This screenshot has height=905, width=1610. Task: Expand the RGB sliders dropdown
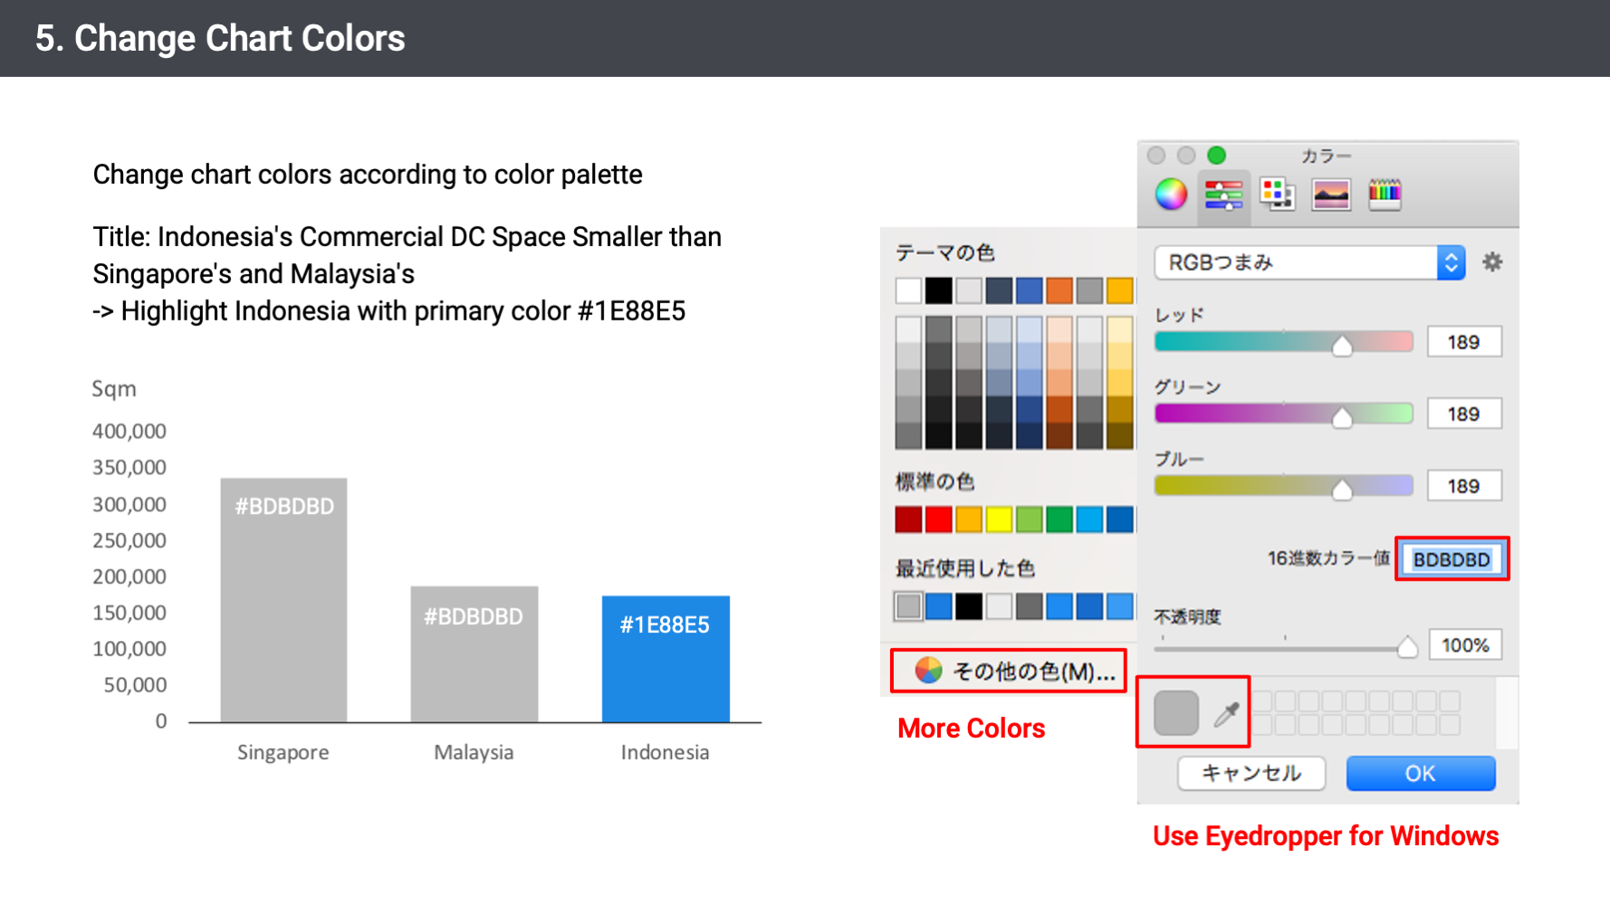coord(1451,262)
